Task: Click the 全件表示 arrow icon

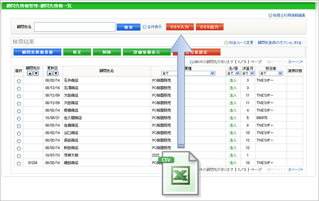Action: (x=145, y=27)
